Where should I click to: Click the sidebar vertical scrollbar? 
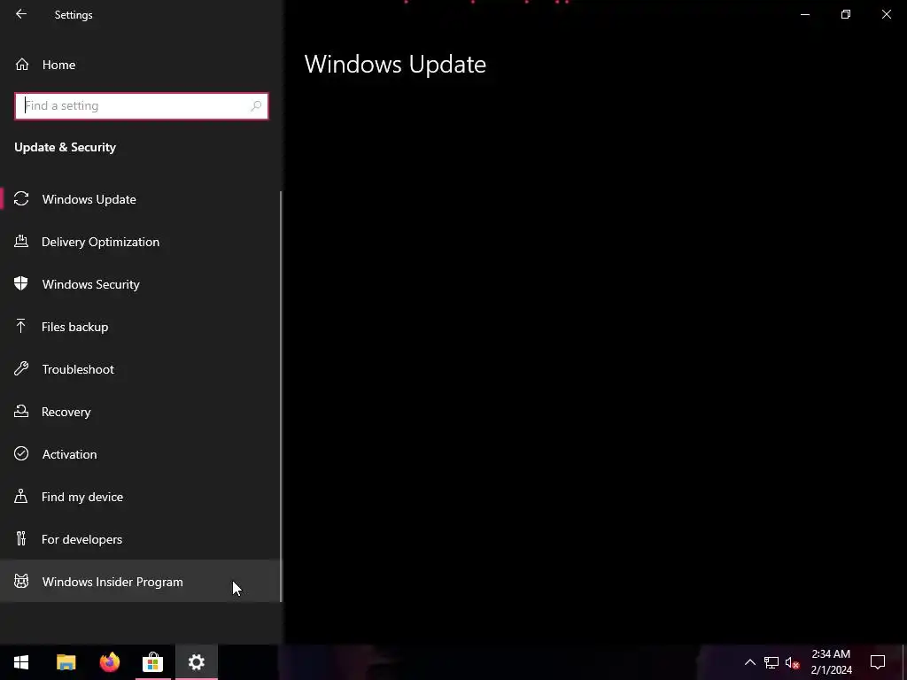[281, 396]
